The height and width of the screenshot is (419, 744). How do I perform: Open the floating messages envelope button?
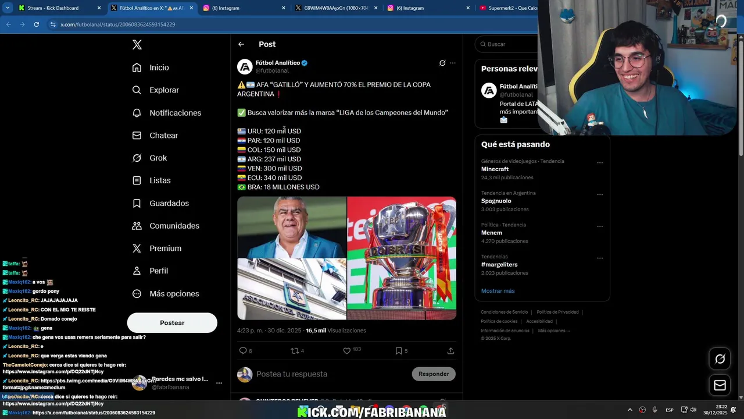click(720, 385)
